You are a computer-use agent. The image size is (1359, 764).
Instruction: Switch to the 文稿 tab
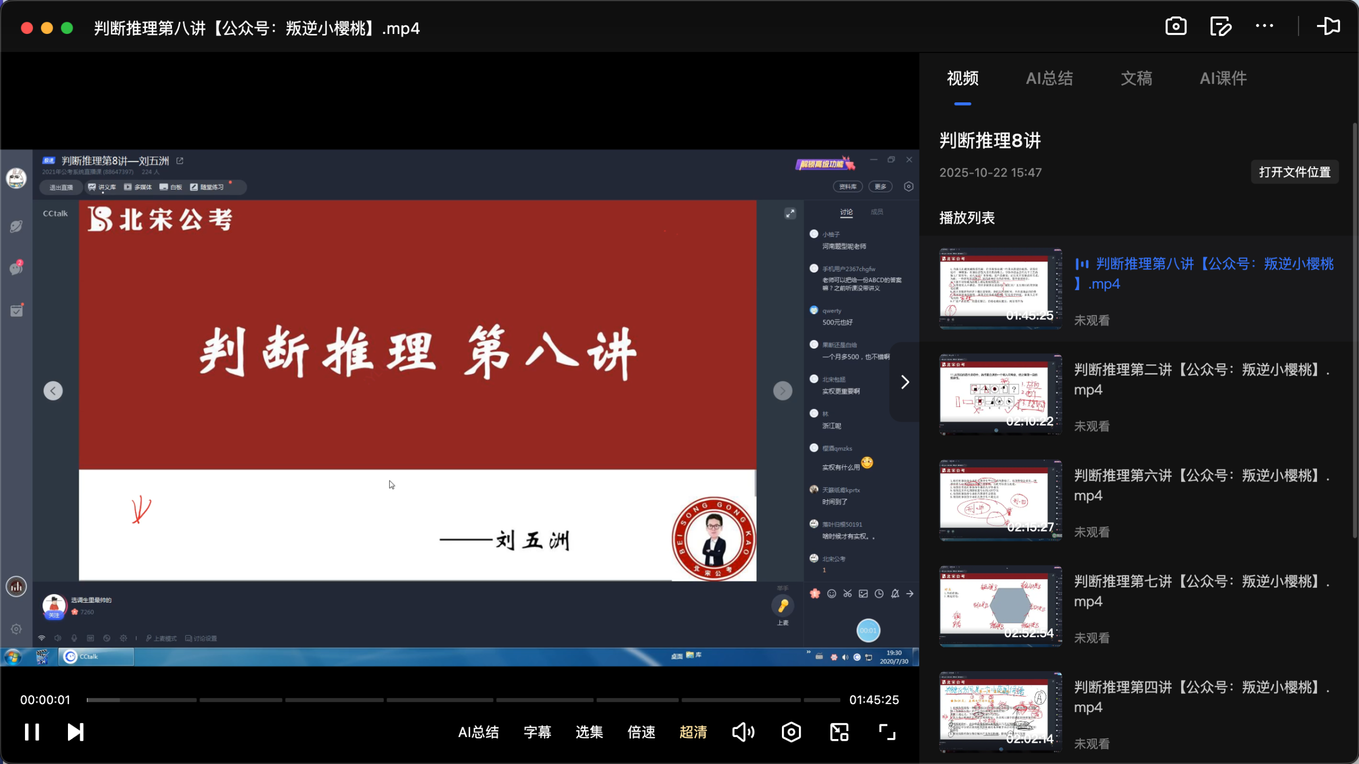1136,78
